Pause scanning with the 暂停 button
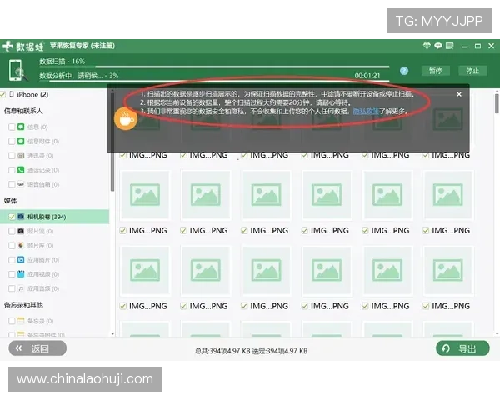Image resolution: width=500 pixels, height=400 pixels. 436,71
